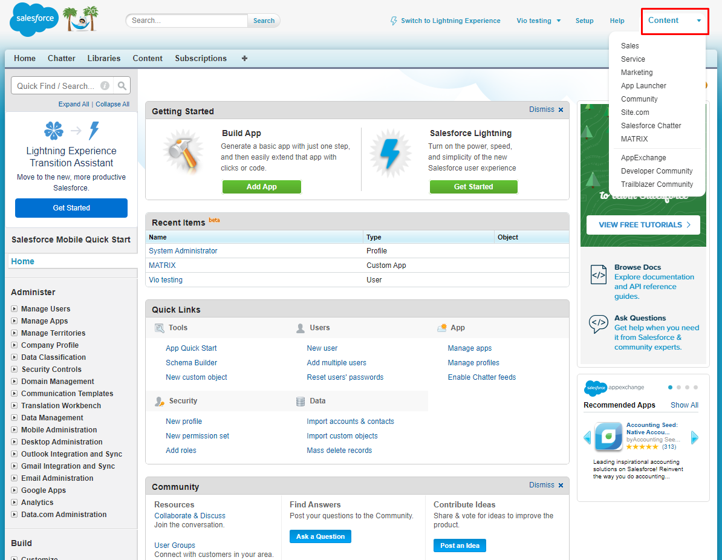The height and width of the screenshot is (560, 722).
Task: Open the System Administrator recent item
Action: pyautogui.click(x=183, y=251)
